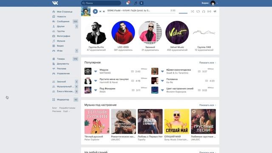Screen dimensions: 272x153
Task: Show all in Популярное section
Action: (207, 62)
